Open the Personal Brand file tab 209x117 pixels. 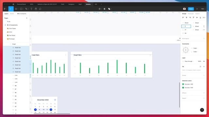(21, 4)
